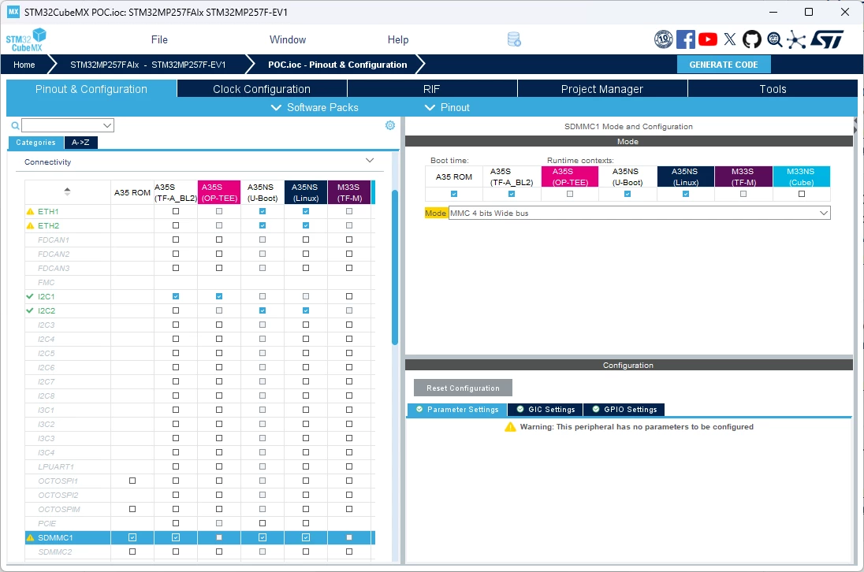Click the peripheral list vertical scrollbar
864x572 pixels.
(394, 267)
